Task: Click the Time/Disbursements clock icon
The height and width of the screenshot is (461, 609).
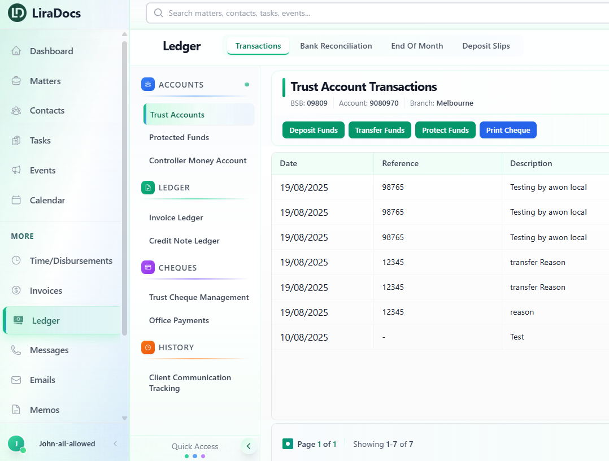Action: coord(16,260)
